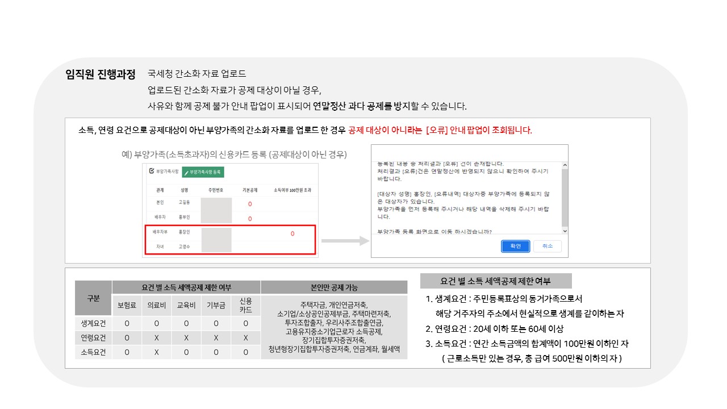This screenshot has width=727, height=409.
Task: Click the checkmark icon beside 부양가족사항 label
Action: click(x=151, y=171)
